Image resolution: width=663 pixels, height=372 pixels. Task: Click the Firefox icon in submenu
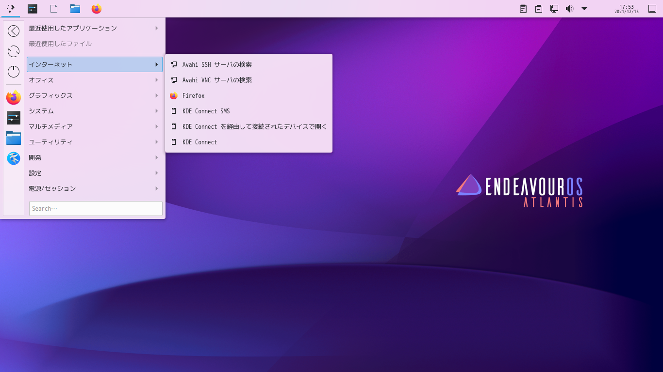pos(174,95)
